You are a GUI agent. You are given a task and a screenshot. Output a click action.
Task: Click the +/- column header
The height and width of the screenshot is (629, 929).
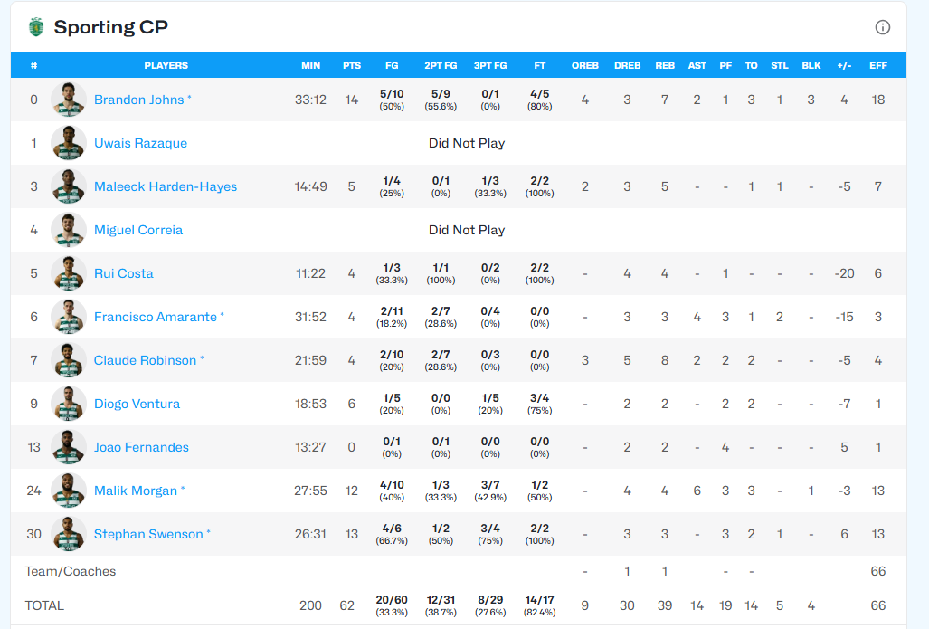(844, 65)
